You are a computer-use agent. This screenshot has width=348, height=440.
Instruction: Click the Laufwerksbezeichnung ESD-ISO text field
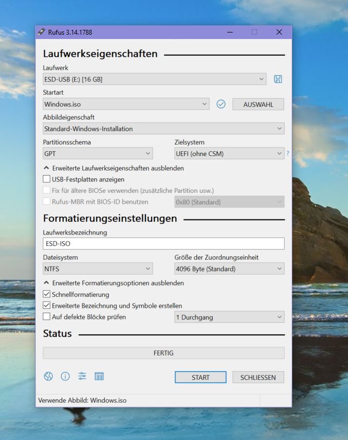[163, 243]
